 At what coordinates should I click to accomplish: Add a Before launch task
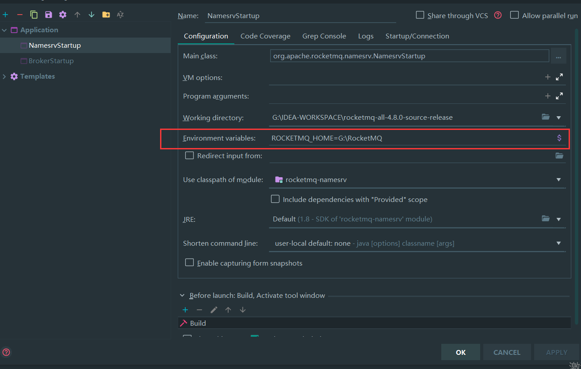point(185,310)
